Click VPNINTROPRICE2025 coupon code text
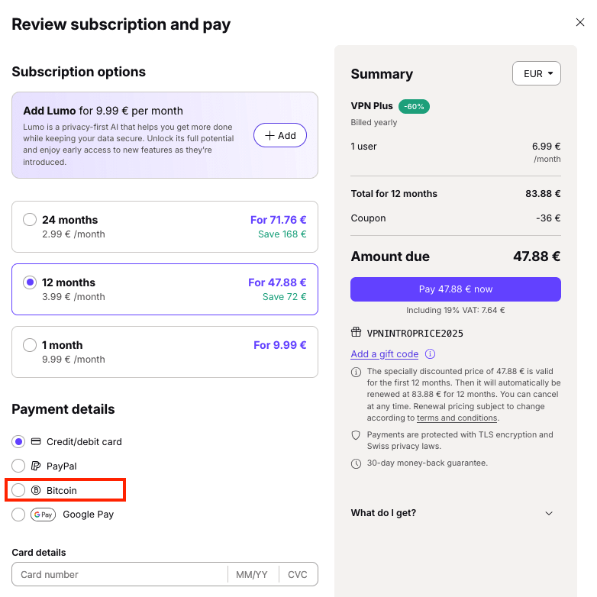Screen dimensions: 597x597 (x=415, y=334)
